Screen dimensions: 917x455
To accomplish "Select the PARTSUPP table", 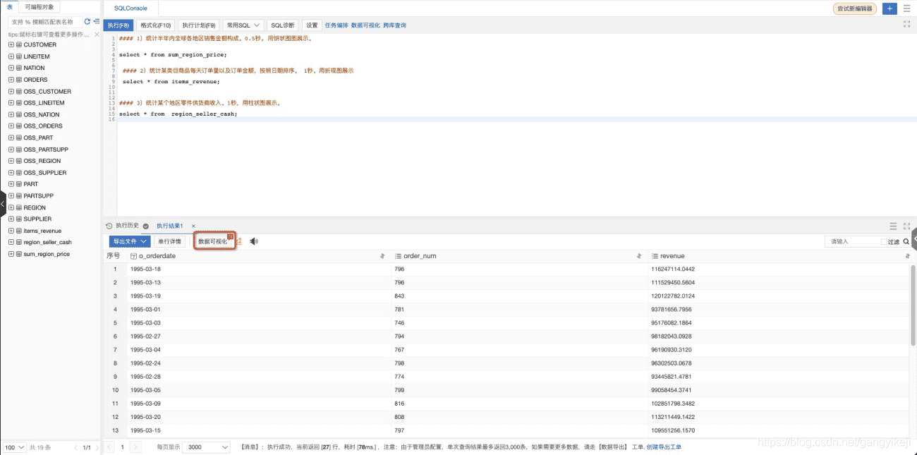I will (x=38, y=195).
